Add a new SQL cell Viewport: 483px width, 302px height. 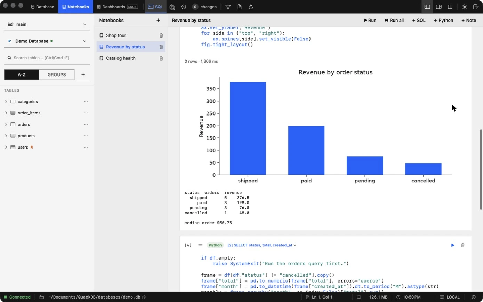coord(419,20)
